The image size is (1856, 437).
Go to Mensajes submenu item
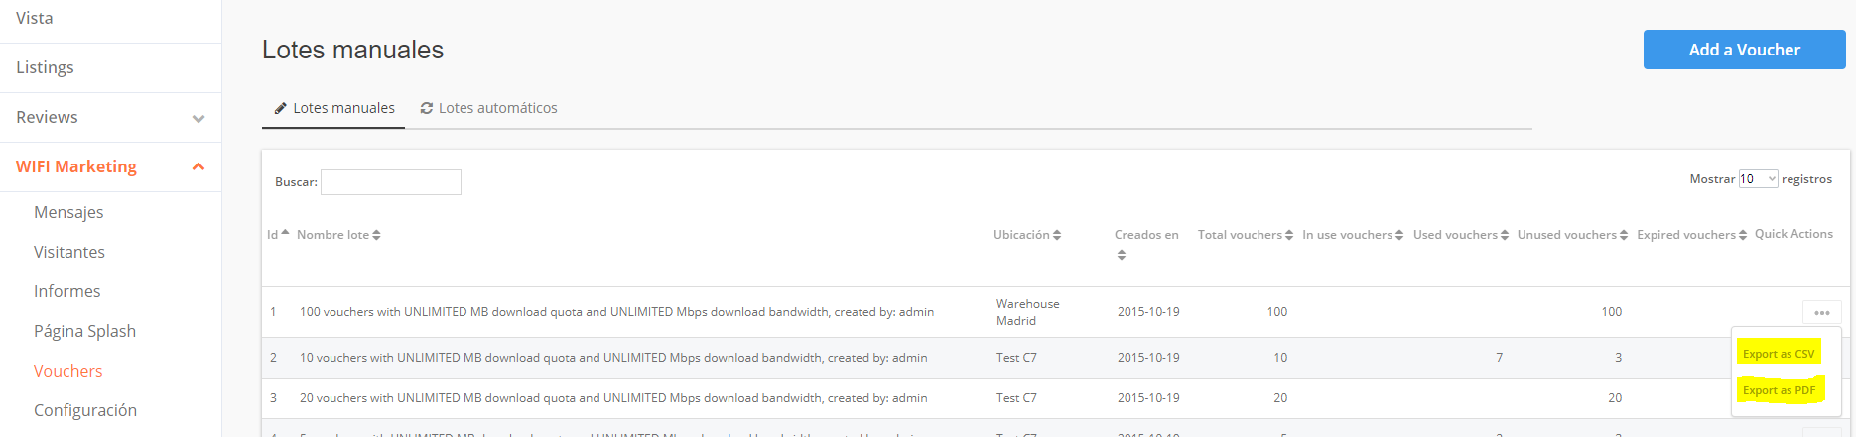(x=68, y=212)
